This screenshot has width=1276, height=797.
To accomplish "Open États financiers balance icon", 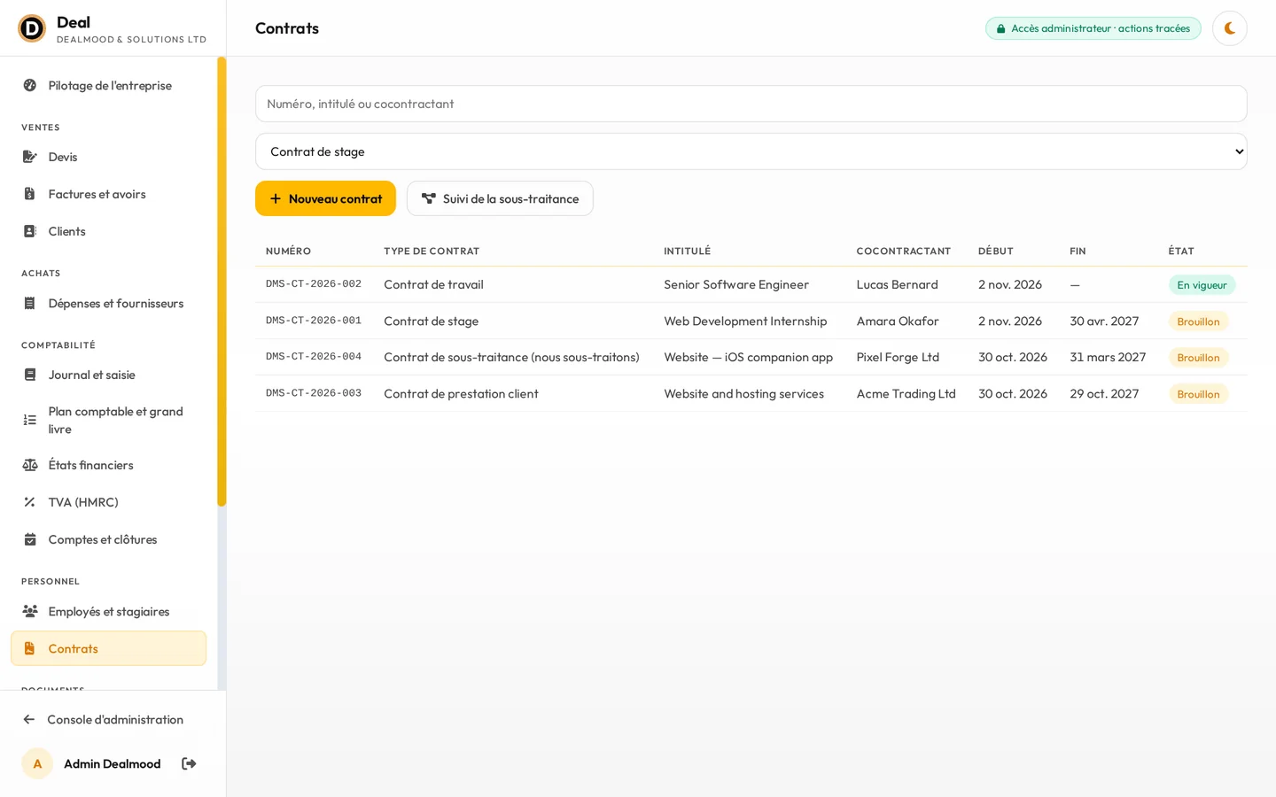I will point(30,465).
